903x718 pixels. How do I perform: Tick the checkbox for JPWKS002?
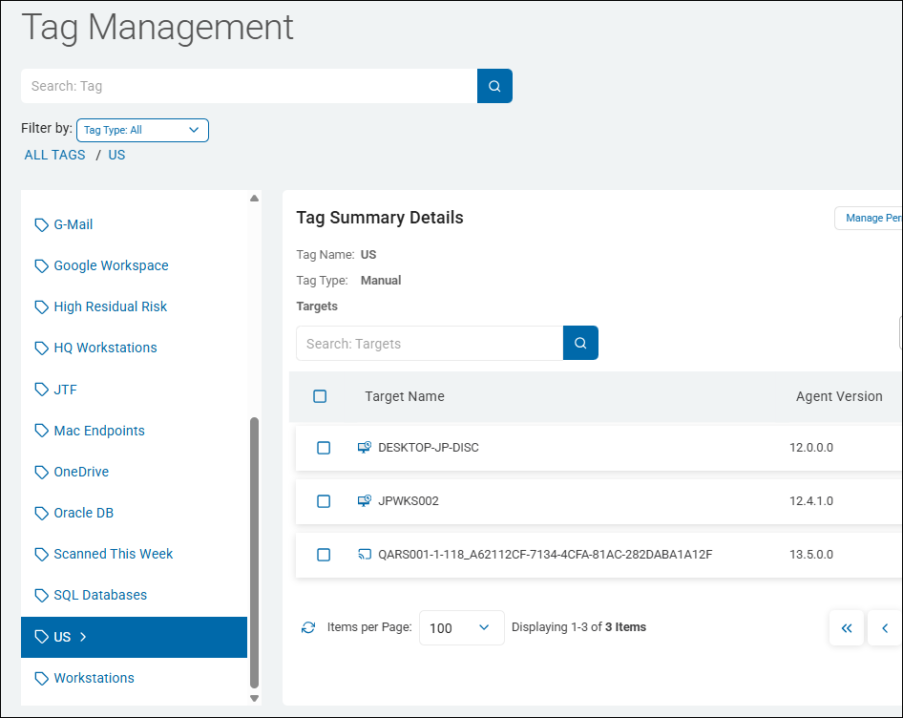pos(324,501)
